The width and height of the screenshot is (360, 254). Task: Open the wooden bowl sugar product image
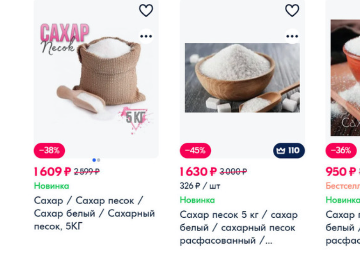click(x=242, y=78)
